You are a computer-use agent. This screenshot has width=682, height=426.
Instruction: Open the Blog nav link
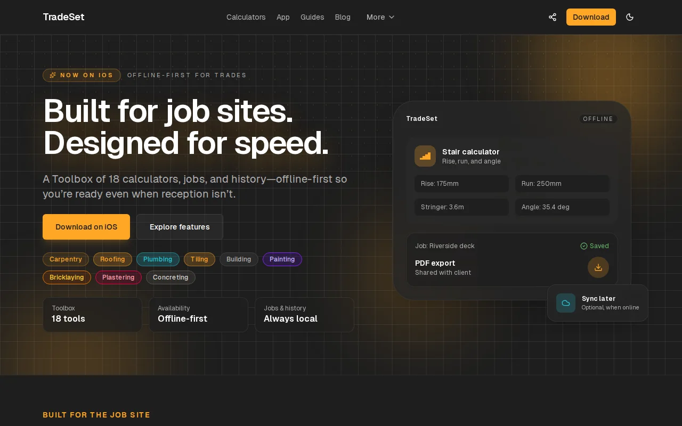[343, 17]
